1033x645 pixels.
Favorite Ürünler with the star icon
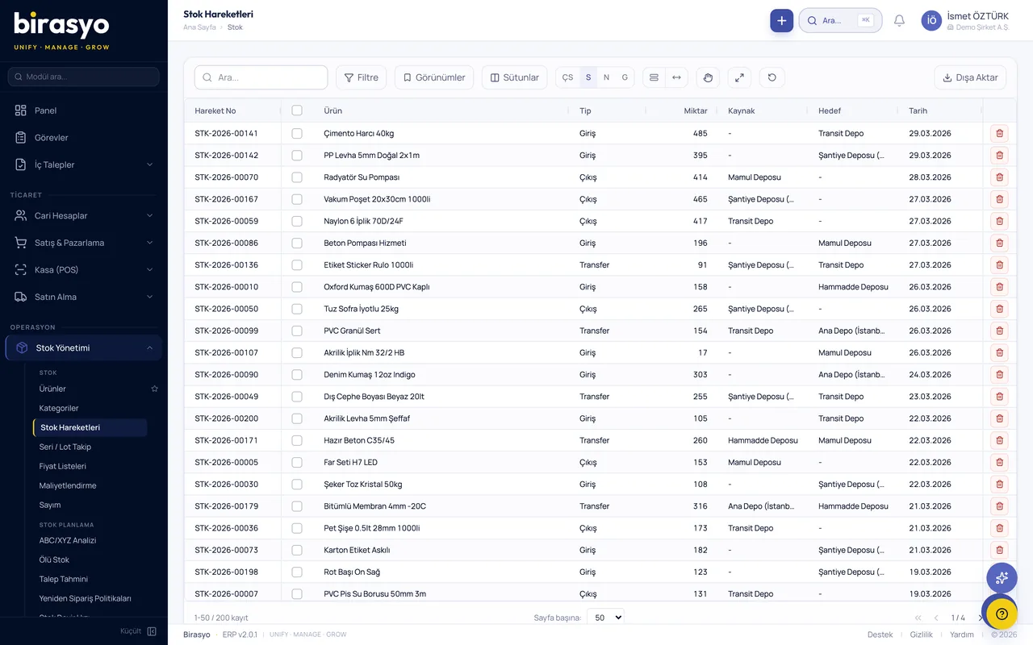[x=154, y=389]
